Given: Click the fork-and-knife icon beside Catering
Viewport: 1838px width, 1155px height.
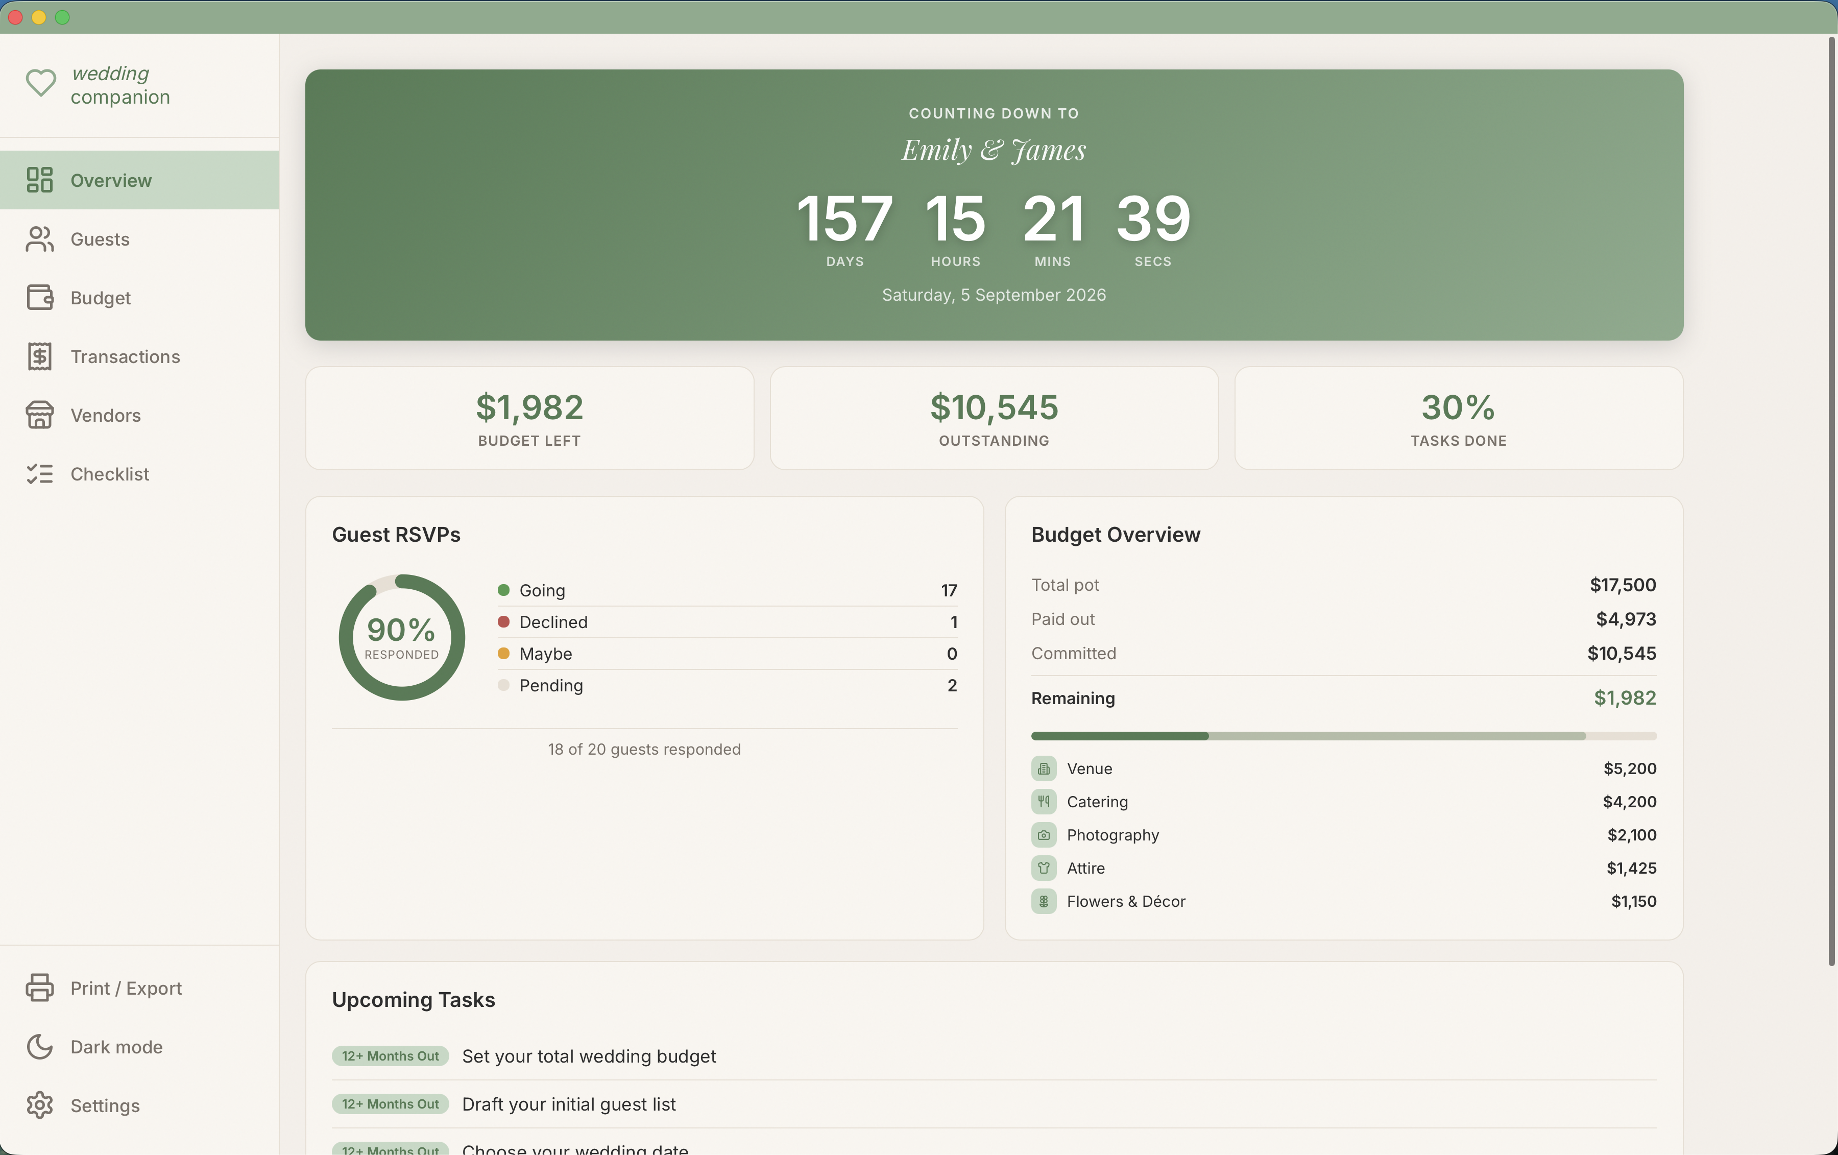Looking at the screenshot, I should (x=1044, y=802).
